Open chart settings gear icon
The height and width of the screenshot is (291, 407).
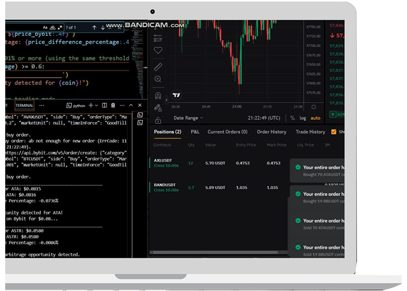[313, 107]
